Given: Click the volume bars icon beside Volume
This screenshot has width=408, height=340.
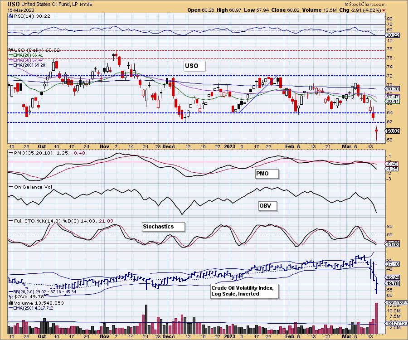Looking at the screenshot, I should tap(11, 303).
